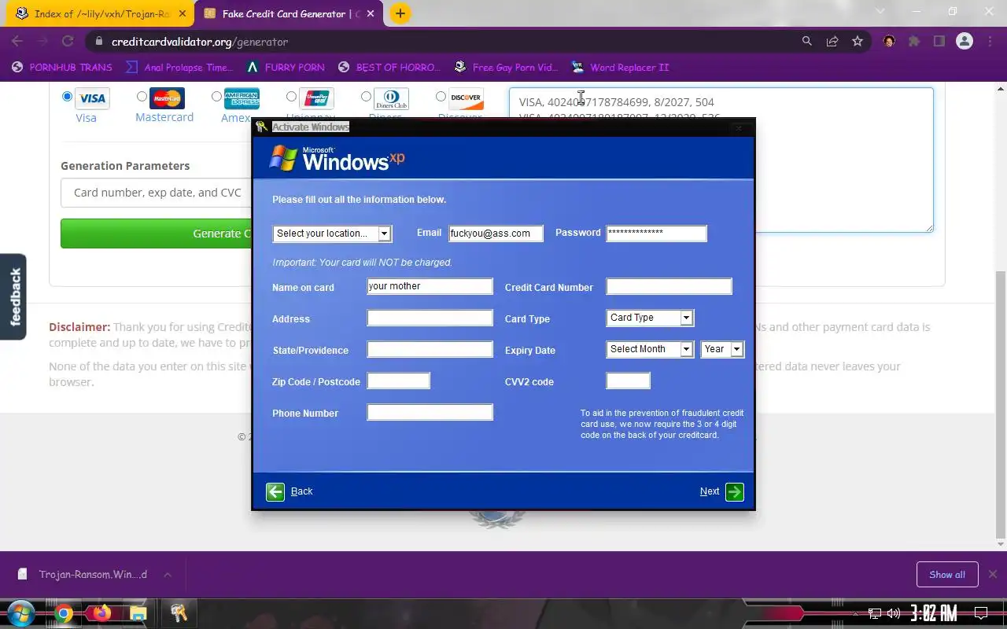Viewport: 1007px width, 629px height.
Task: Expand the downloaded file options chevron
Action: (x=167, y=575)
